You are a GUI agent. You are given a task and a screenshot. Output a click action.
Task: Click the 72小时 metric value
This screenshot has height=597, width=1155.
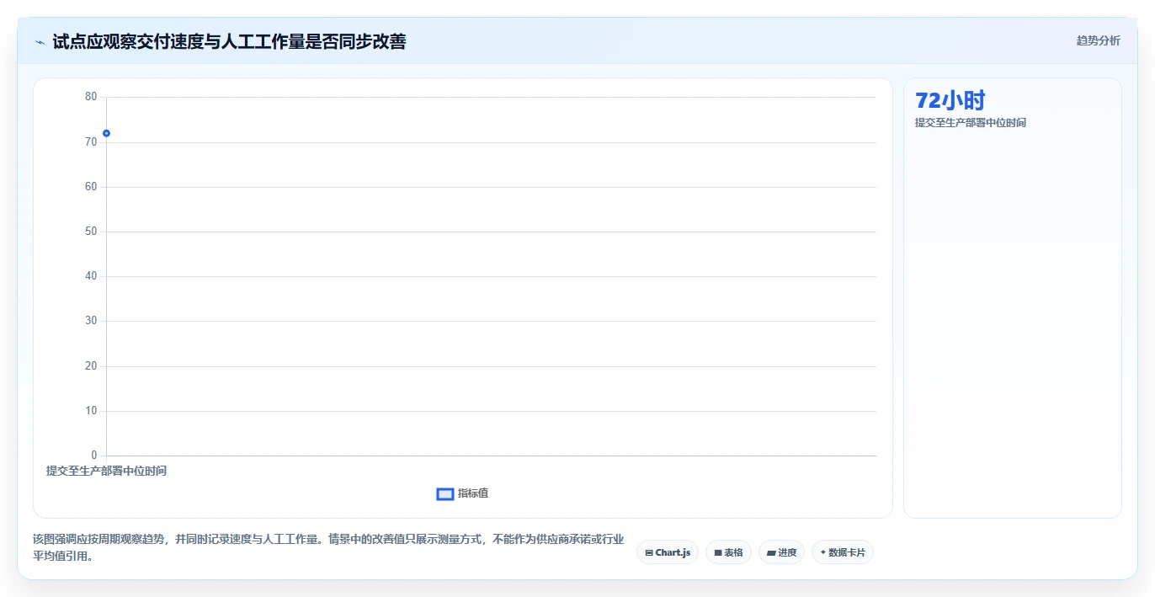tap(950, 100)
